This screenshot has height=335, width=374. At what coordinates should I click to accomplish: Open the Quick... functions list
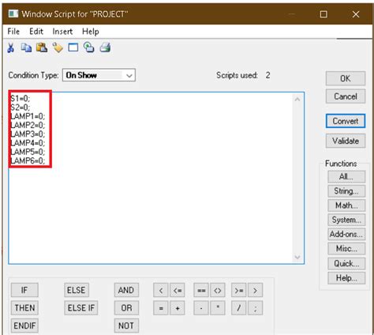(346, 263)
